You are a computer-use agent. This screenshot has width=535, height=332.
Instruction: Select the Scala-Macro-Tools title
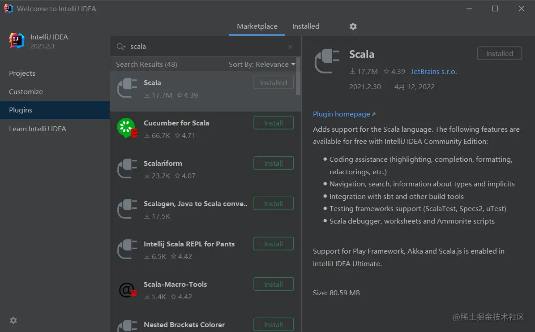tap(175, 284)
